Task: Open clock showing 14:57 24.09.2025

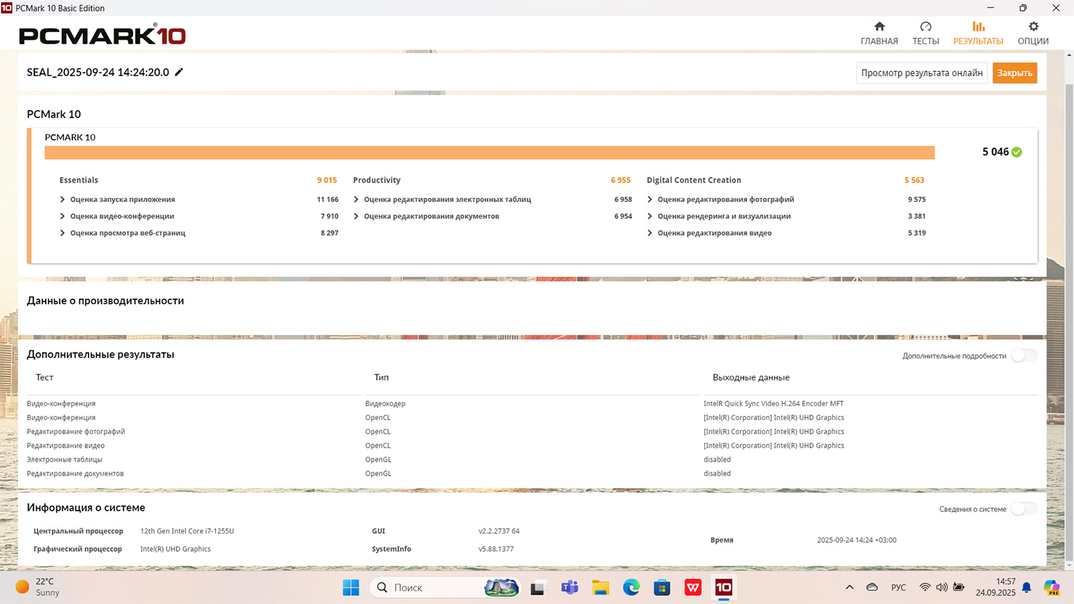Action: tap(995, 587)
